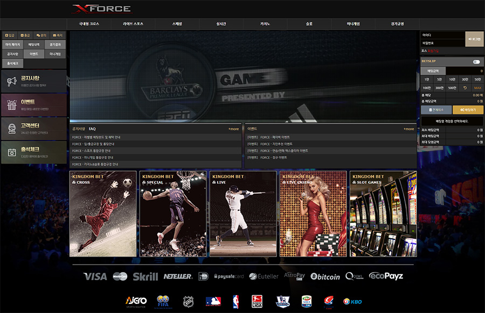Click the ecoPayz payment logo
This screenshot has width=485, height=313.
coord(386,276)
